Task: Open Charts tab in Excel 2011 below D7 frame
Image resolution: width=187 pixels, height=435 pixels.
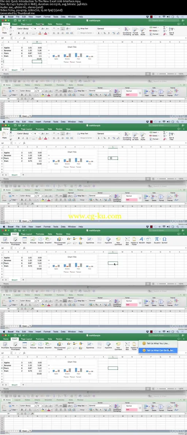Action: [x=38, y=85]
